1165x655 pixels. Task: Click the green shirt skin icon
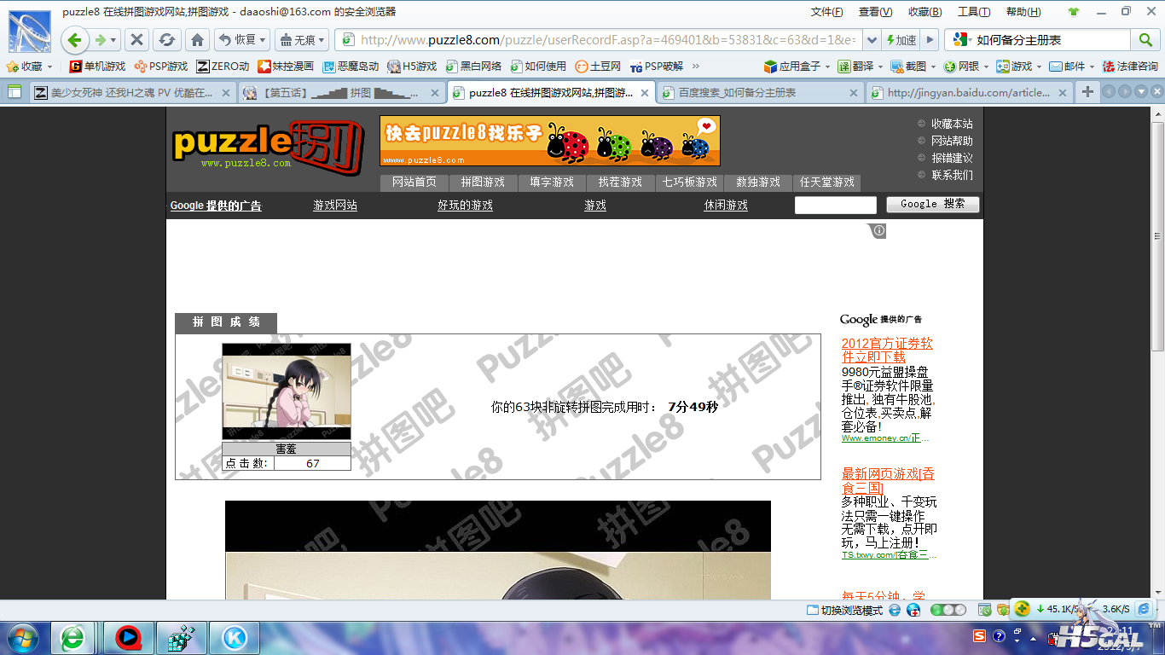click(1073, 12)
